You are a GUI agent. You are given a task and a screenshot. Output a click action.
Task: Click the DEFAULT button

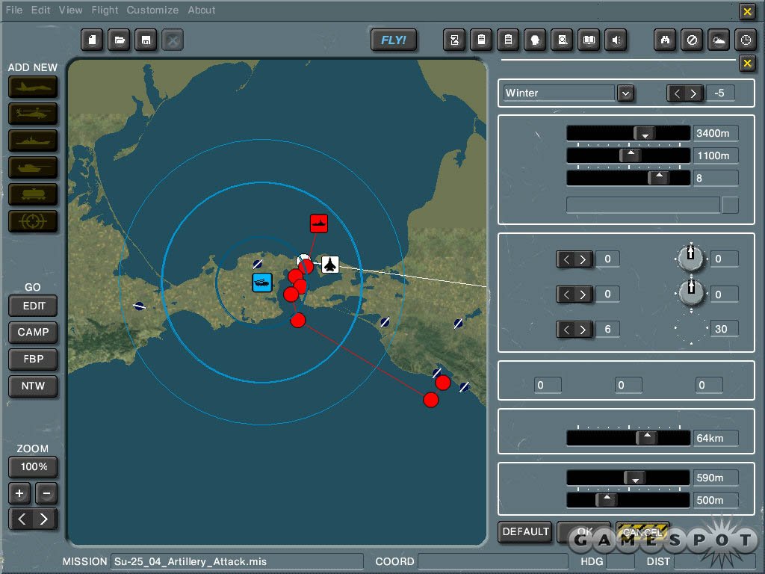click(525, 531)
